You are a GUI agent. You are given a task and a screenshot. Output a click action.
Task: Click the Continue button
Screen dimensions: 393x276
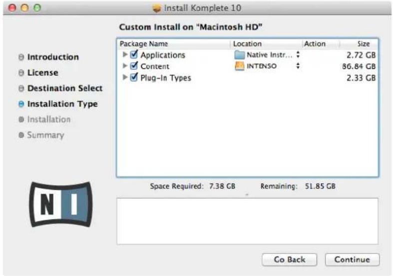(352, 260)
